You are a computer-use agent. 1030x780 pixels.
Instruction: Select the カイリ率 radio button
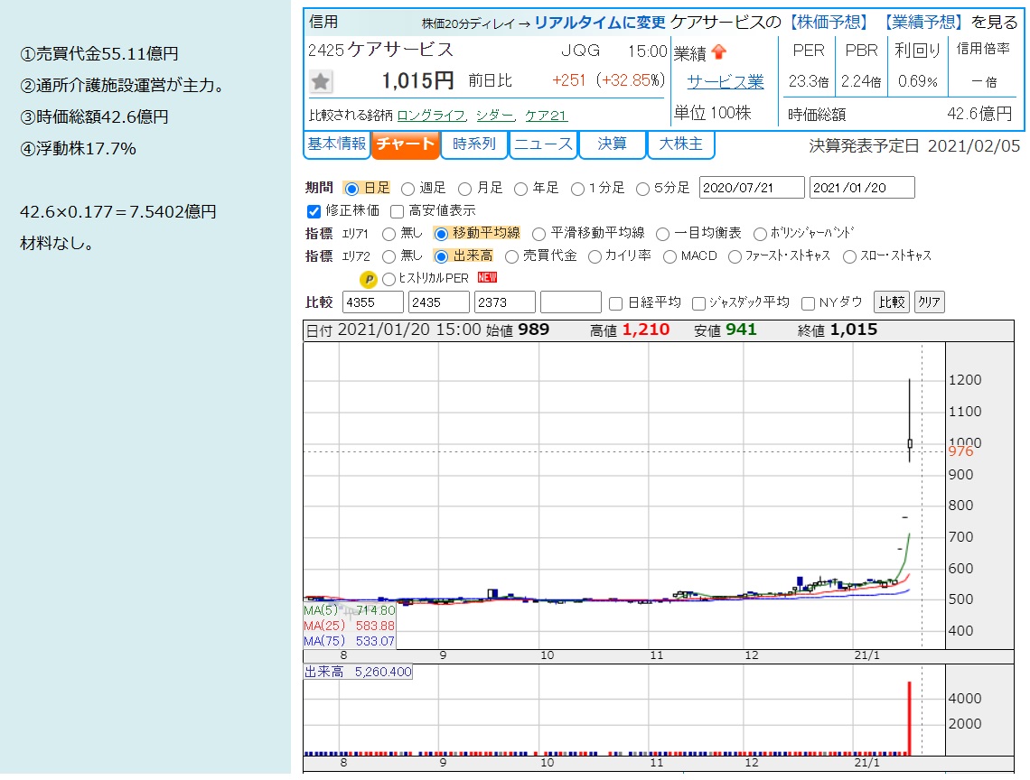point(595,256)
